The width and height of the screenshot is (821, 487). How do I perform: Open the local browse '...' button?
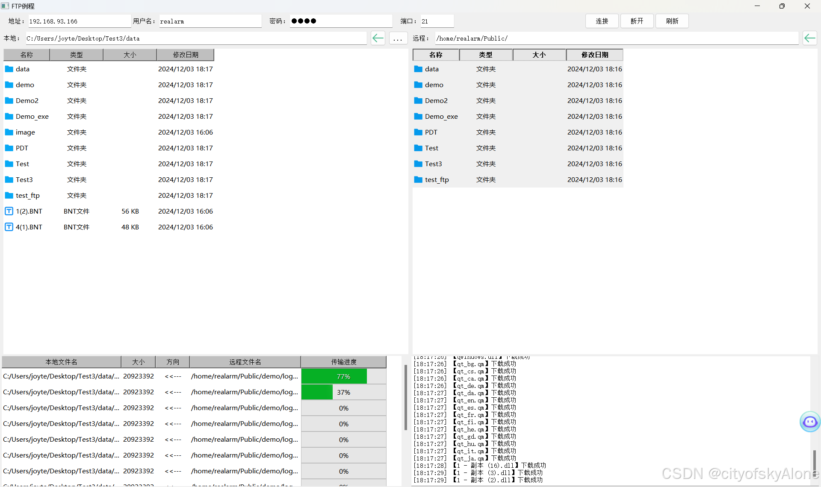click(x=398, y=38)
